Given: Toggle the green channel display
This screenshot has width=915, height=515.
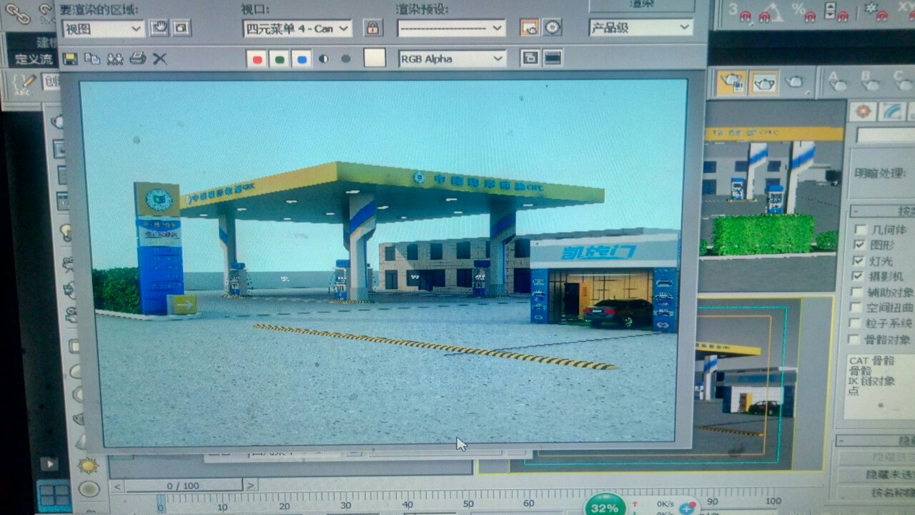Looking at the screenshot, I should pyautogui.click(x=280, y=59).
